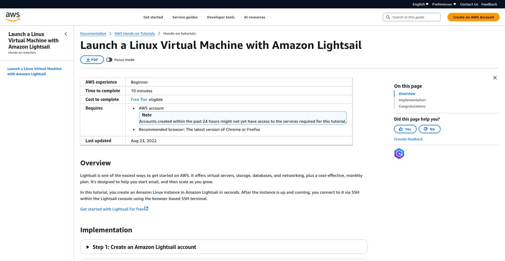Go to AWS Hands-on Tutorials breadcrumb
505x261 pixels.
pyautogui.click(x=135, y=33)
